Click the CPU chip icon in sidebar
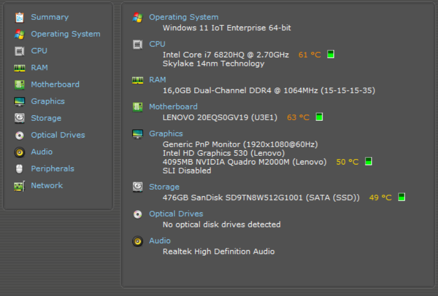This screenshot has height=296, width=438. (x=19, y=51)
